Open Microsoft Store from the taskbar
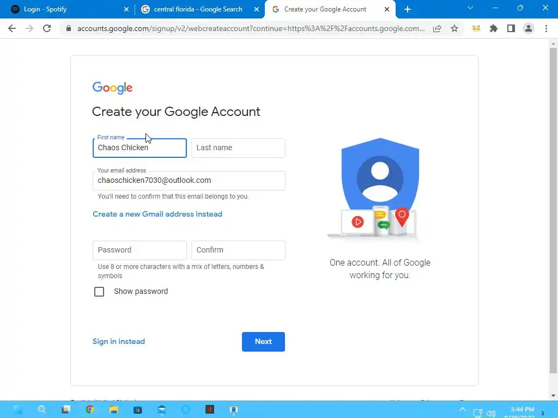558x418 pixels. pyautogui.click(x=138, y=409)
